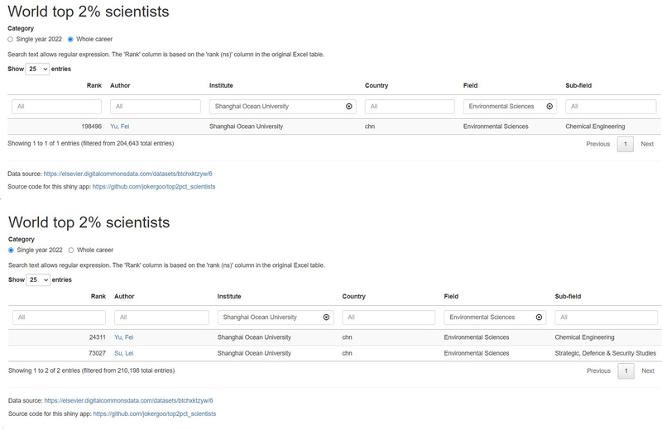Viewport: 662px width, 430px height.
Task: Click page 1 button in the lower pagination
Action: coord(626,371)
